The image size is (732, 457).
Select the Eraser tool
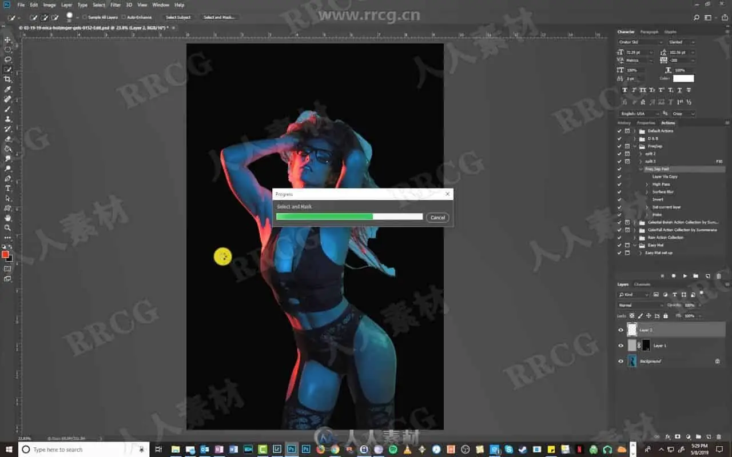coord(8,139)
